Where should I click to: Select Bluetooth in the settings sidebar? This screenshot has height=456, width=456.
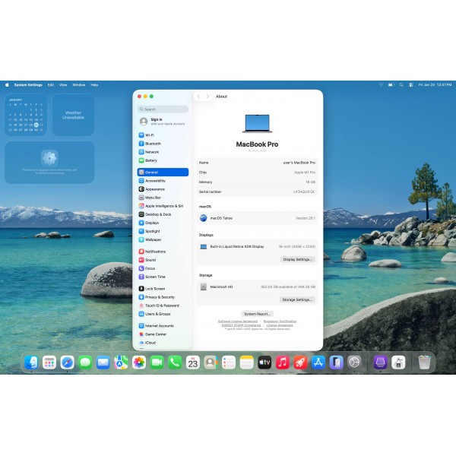[153, 144]
